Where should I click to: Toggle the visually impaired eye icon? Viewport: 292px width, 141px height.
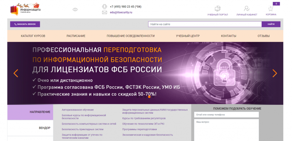pos(75,9)
